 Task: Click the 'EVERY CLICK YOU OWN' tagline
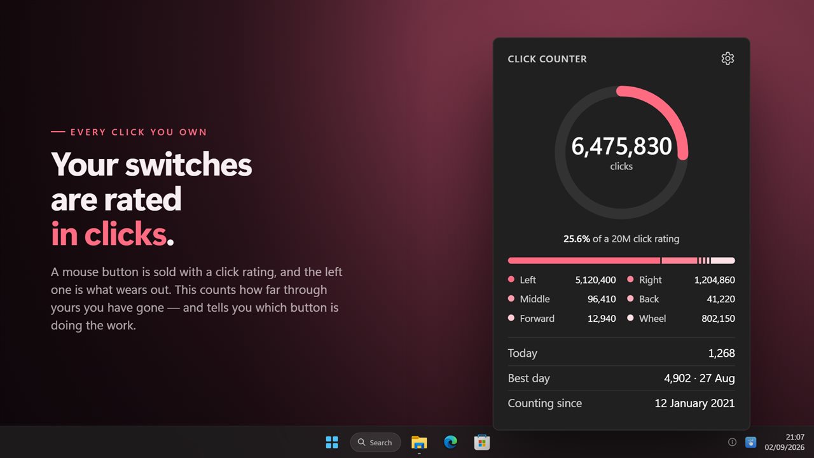tap(139, 132)
